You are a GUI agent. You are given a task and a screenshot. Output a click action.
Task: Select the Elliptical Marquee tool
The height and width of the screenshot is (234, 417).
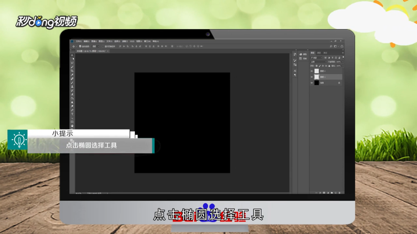(72, 59)
